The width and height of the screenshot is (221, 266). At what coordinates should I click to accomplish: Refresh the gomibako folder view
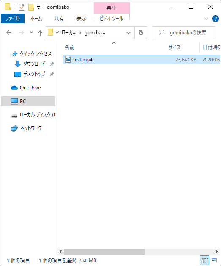pos(141,33)
